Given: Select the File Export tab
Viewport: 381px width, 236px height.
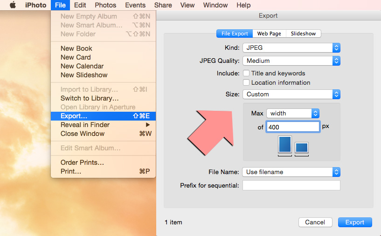Looking at the screenshot, I should [234, 34].
